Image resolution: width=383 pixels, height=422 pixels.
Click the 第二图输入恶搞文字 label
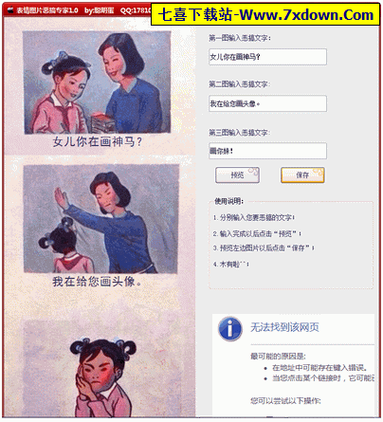tap(240, 84)
